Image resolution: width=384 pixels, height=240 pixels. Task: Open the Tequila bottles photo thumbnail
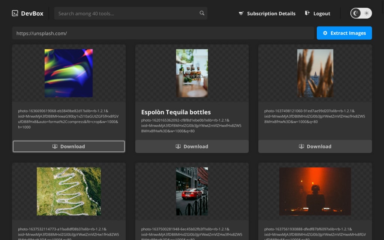pyautogui.click(x=192, y=73)
